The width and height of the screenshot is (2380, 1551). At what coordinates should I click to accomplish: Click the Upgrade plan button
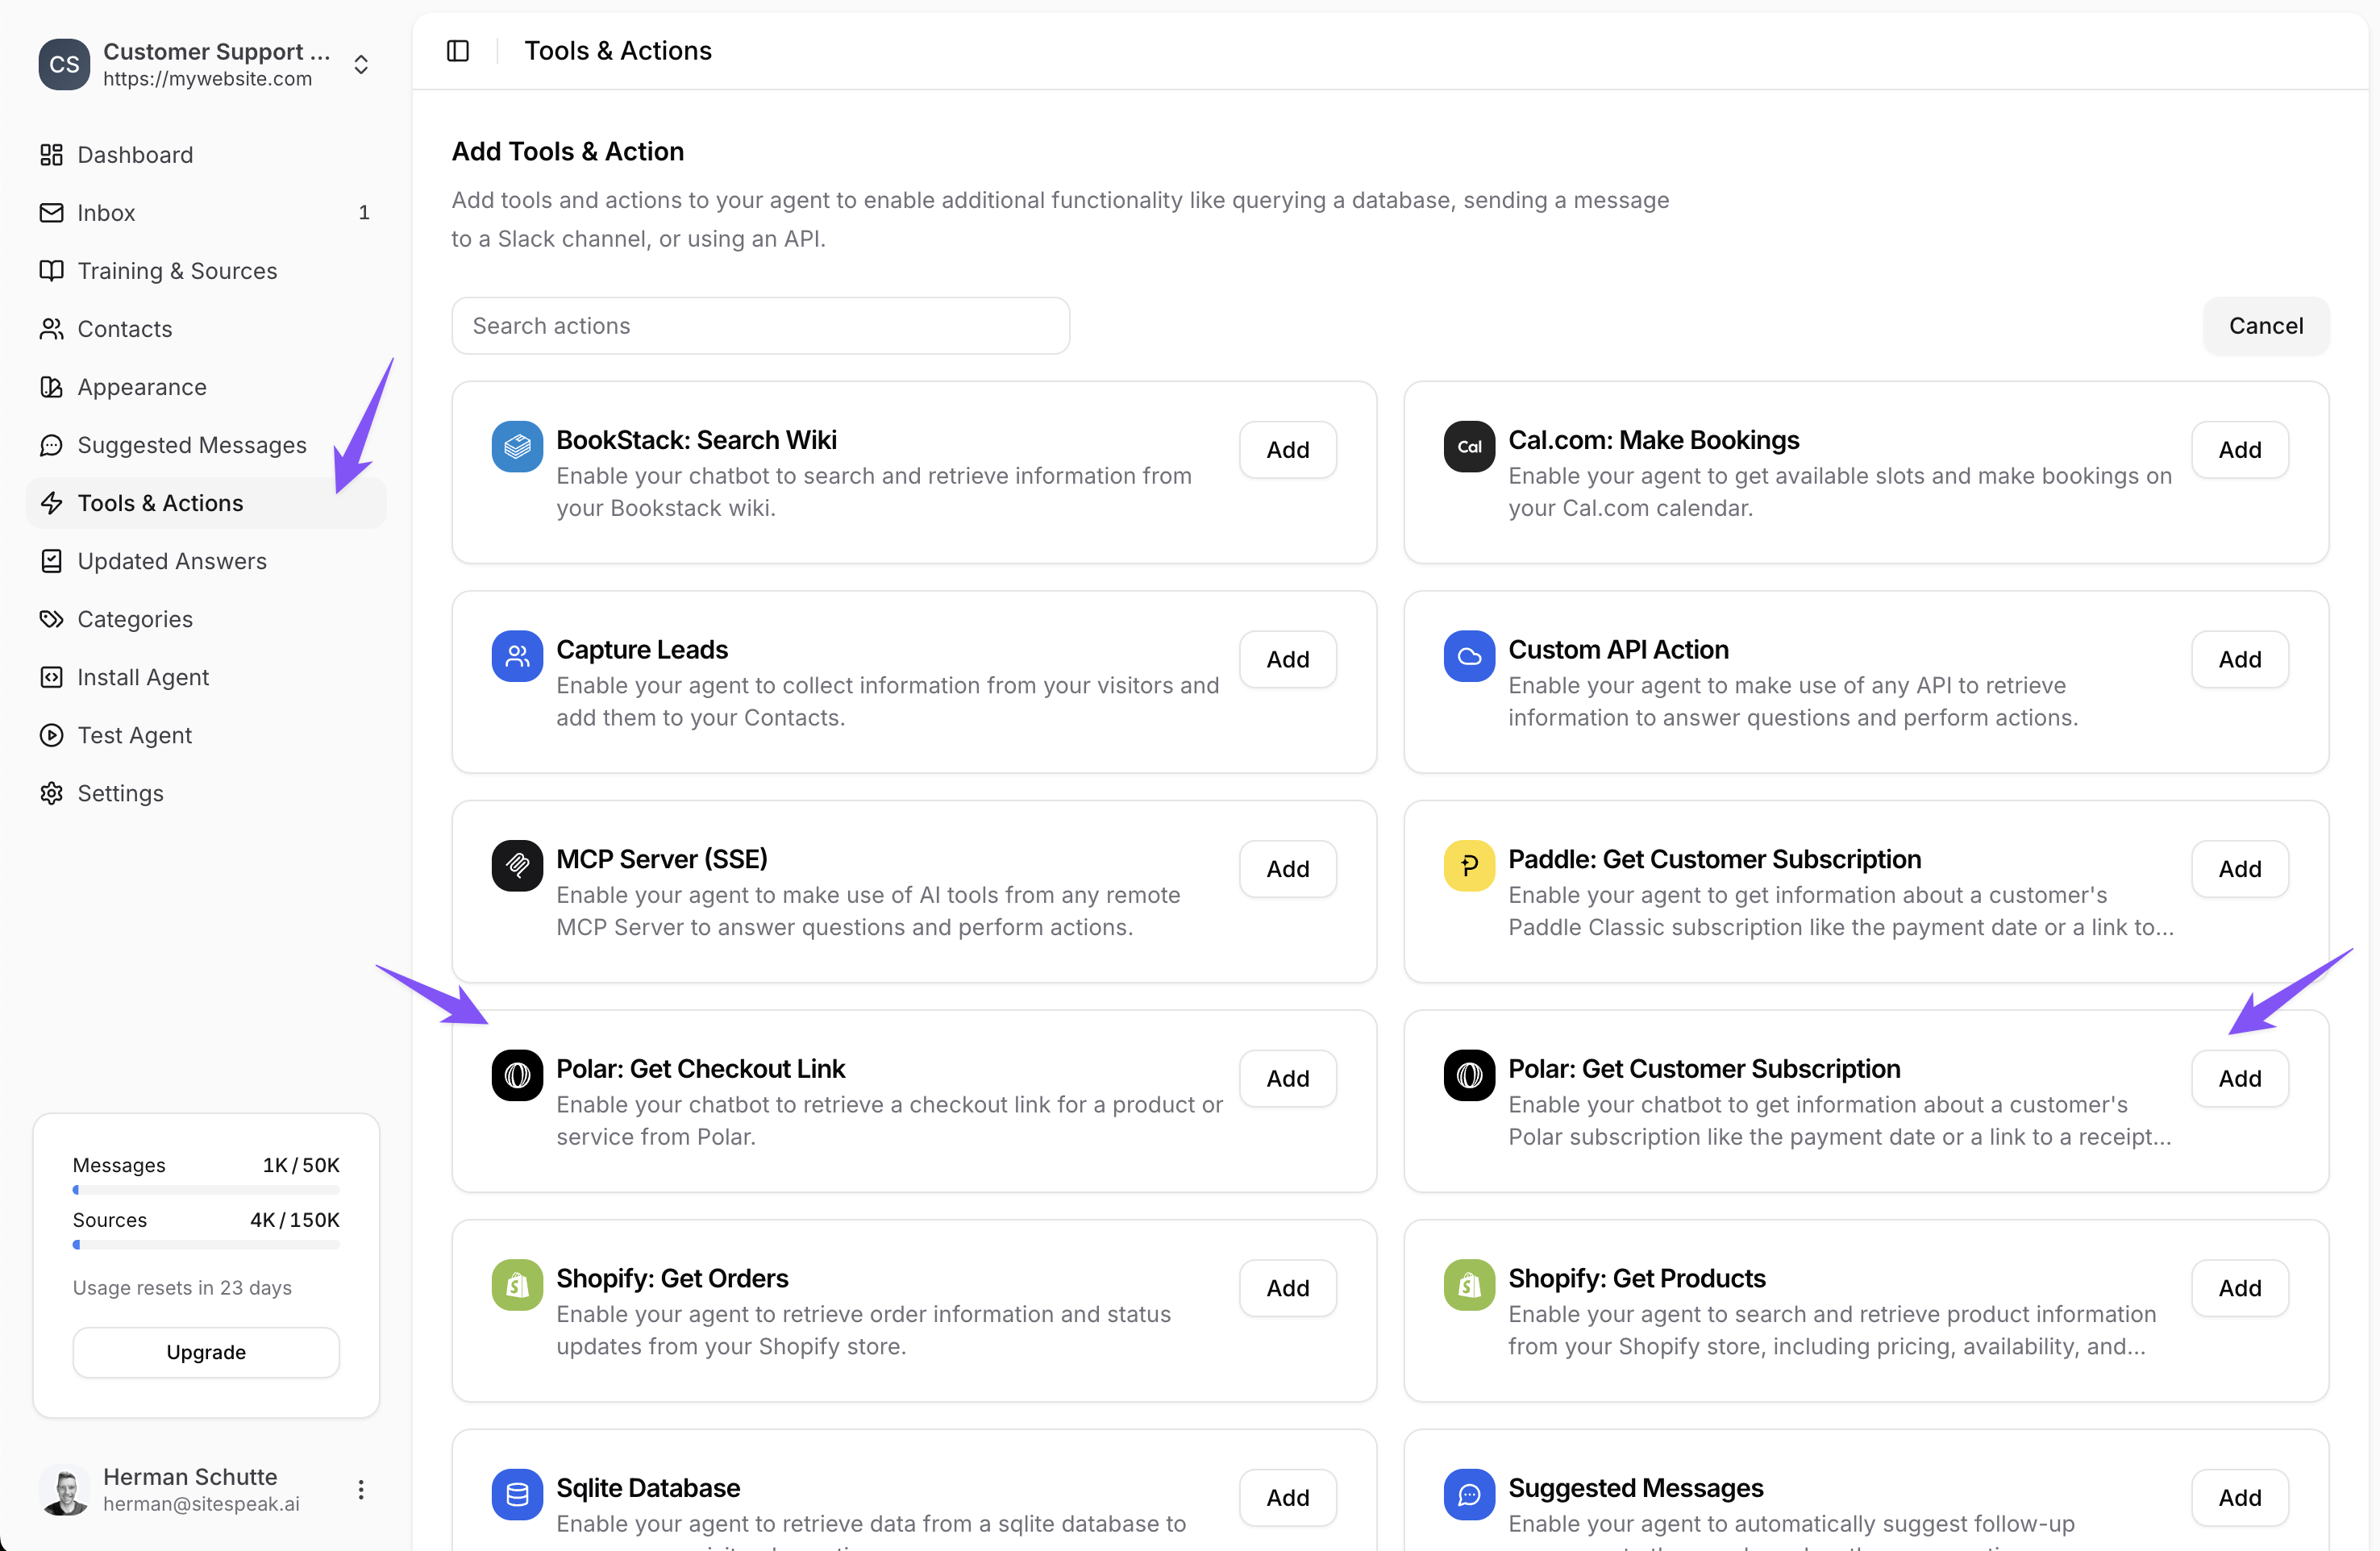[x=206, y=1352]
